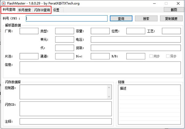
Task: Switch to the 料号查询 tab
Action: (x=9, y=10)
